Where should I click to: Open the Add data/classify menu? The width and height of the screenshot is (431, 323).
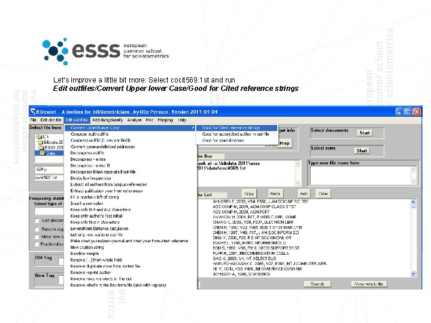click(x=108, y=120)
